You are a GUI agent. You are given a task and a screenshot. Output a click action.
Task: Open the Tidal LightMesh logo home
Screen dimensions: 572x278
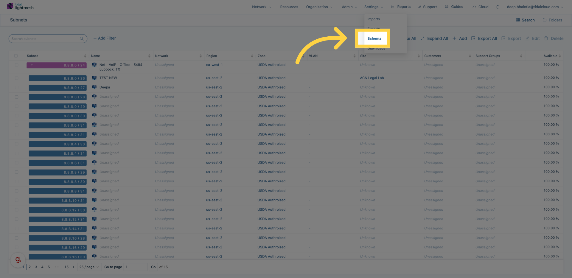20,7
